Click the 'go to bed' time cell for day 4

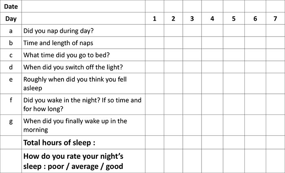coord(212,55)
